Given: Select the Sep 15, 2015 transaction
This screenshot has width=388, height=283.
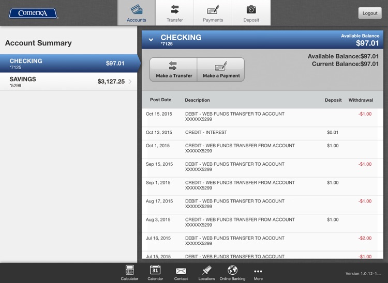Looking at the screenshot, I should [262, 168].
